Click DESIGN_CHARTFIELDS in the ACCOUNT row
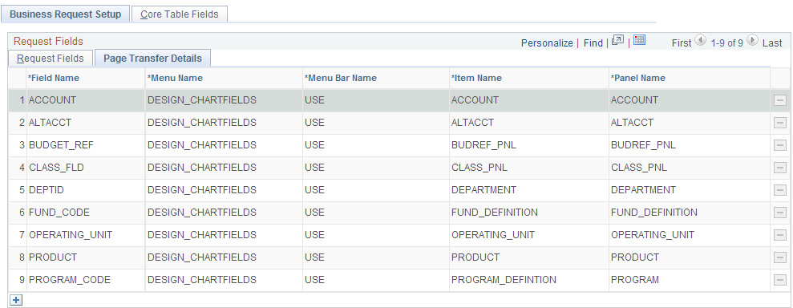This screenshot has width=793, height=308. pos(202,100)
